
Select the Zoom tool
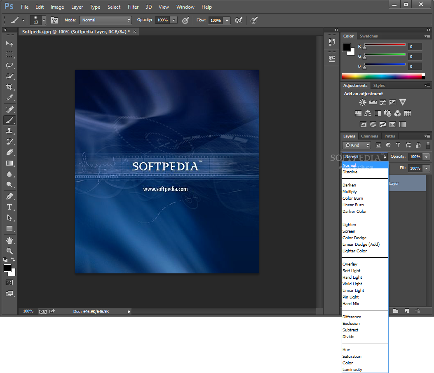9,251
